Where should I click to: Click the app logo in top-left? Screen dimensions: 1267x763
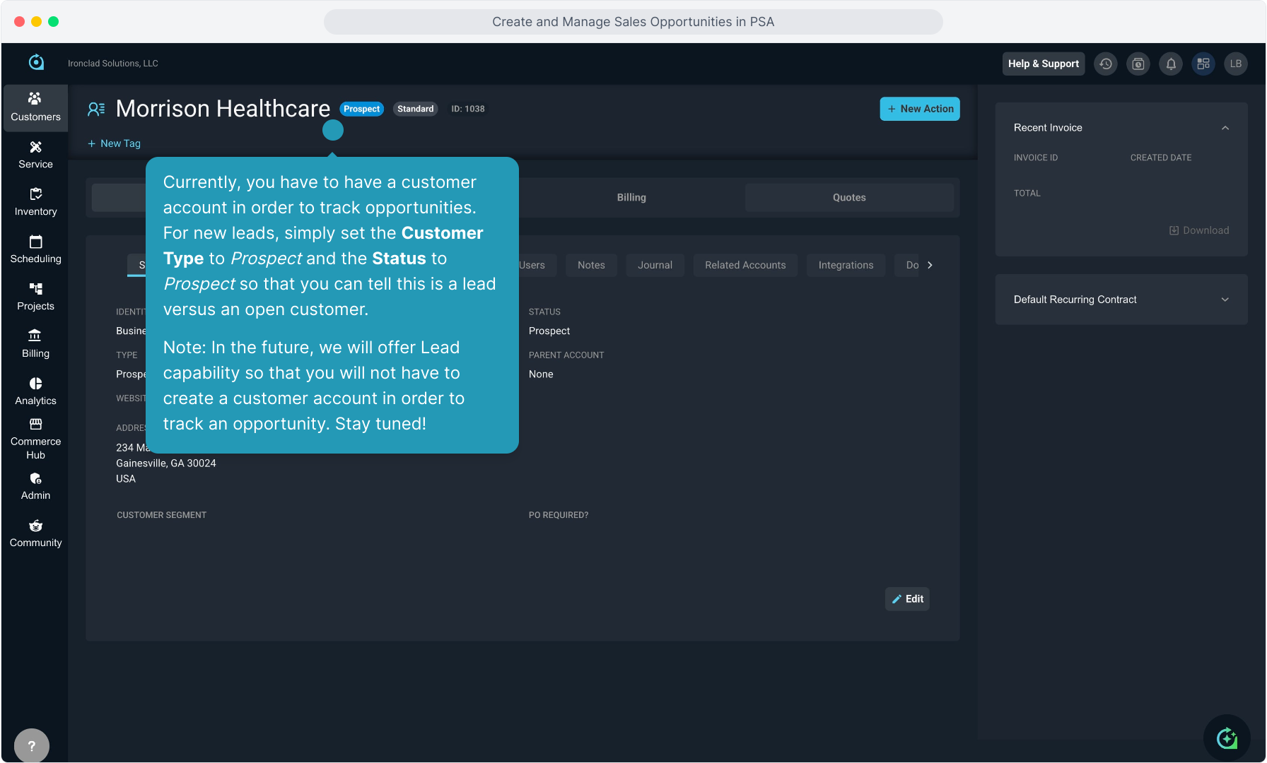pyautogui.click(x=36, y=63)
